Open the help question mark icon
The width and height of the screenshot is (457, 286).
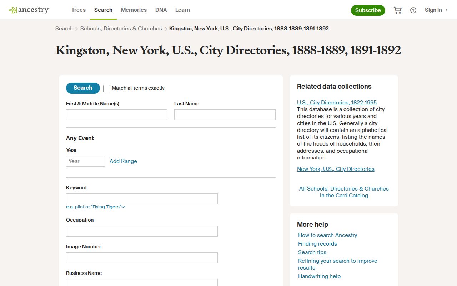tap(413, 10)
